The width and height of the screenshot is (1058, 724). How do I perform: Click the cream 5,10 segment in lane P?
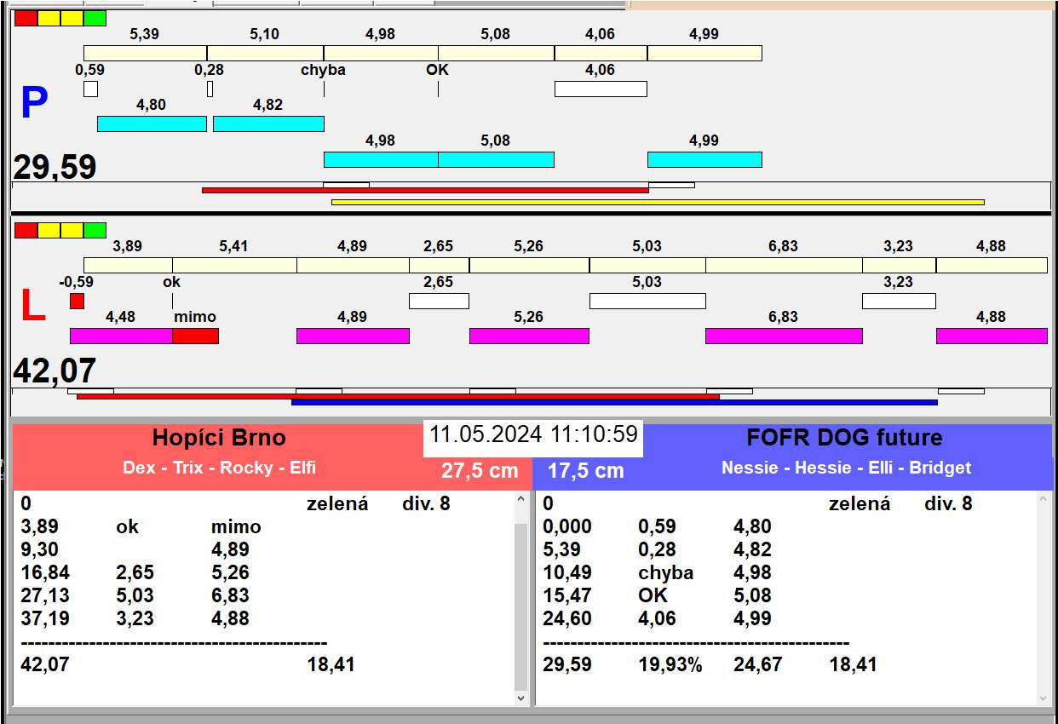(x=265, y=53)
